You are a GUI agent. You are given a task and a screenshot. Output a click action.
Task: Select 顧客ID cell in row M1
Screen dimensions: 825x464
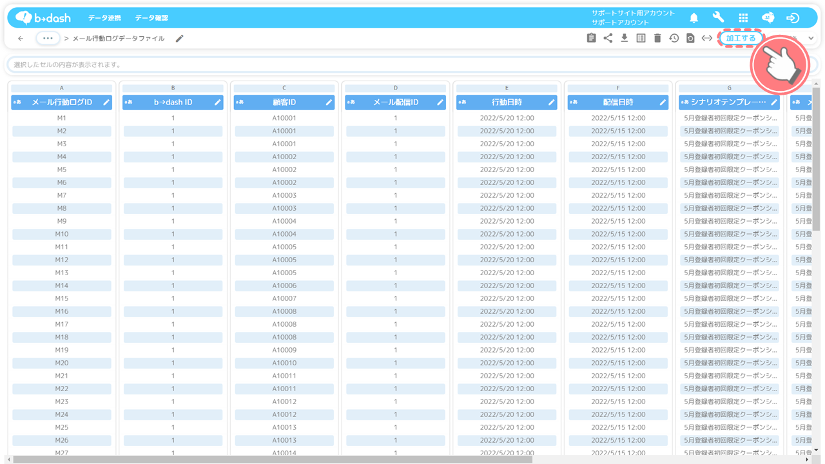coord(284,118)
